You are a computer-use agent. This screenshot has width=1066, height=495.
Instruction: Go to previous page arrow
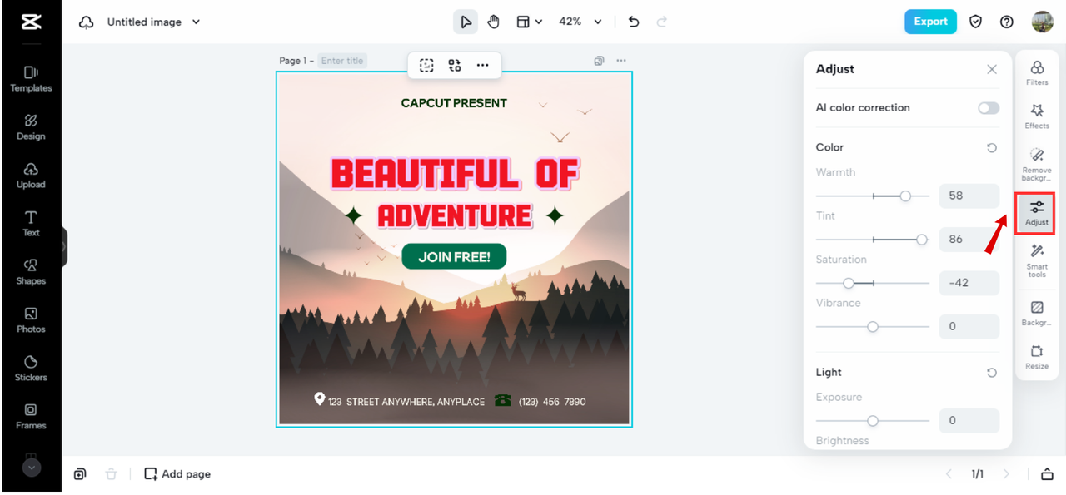click(949, 474)
